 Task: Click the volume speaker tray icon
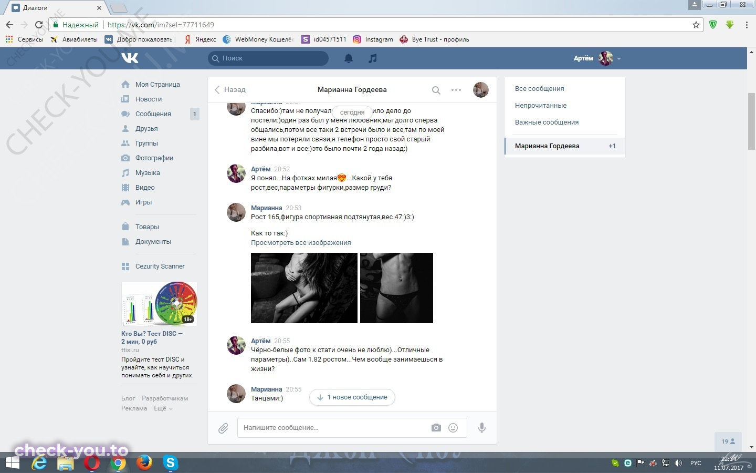coord(678,463)
